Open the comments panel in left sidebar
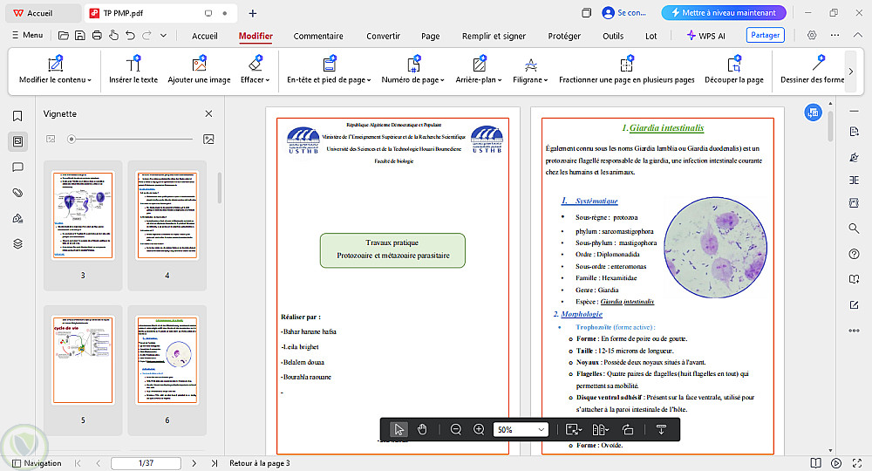This screenshot has height=471, width=872. (x=17, y=167)
